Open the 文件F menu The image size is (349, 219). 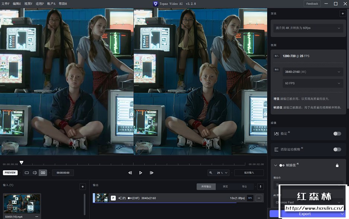point(5,4)
